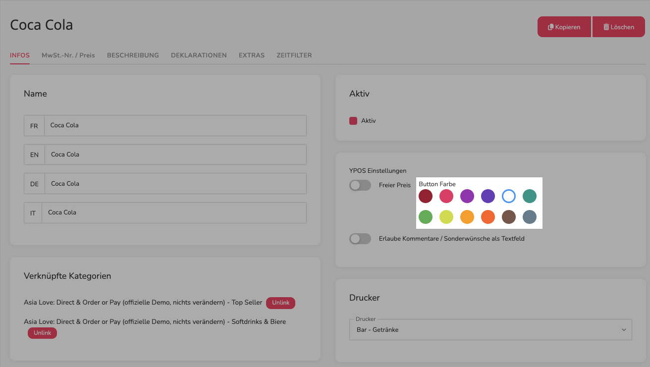650x367 pixels.
Task: Open the EXTRAS tab
Action: pos(252,55)
